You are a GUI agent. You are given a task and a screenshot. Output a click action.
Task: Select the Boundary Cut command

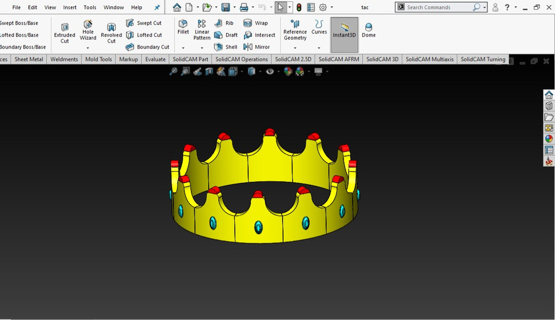pyautogui.click(x=147, y=47)
